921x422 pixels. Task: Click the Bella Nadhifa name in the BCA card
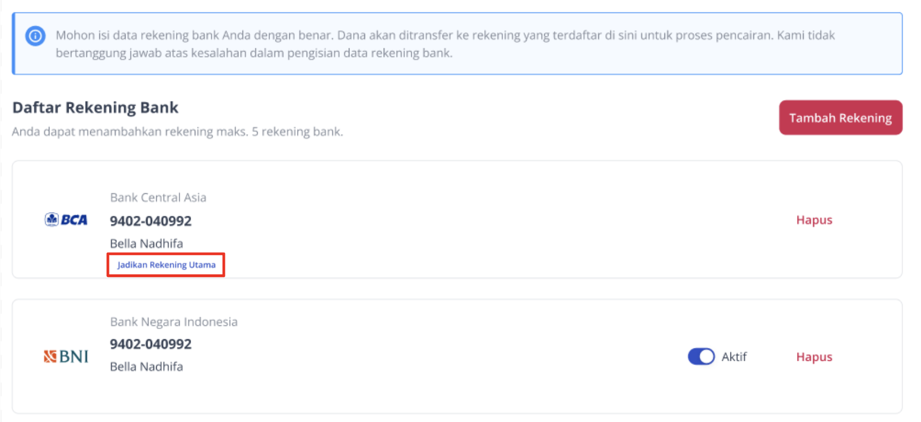pyautogui.click(x=146, y=244)
